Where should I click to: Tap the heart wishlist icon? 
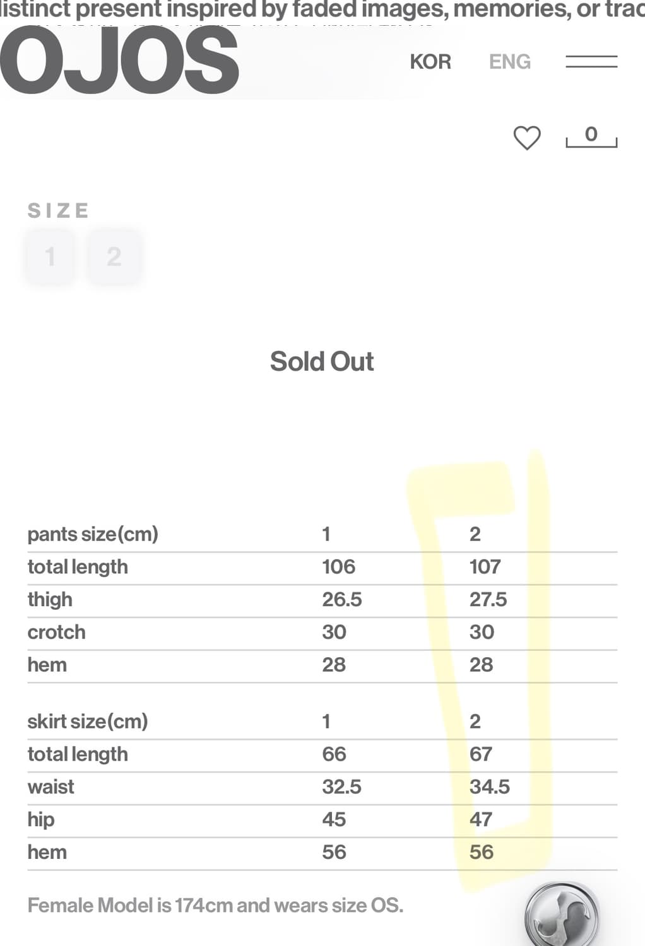[x=526, y=137]
